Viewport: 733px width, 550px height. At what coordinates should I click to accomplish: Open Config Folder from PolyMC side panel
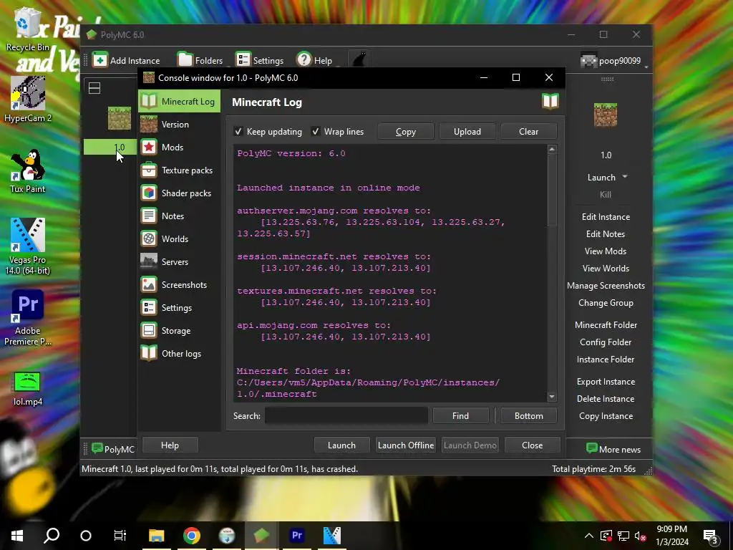click(606, 342)
